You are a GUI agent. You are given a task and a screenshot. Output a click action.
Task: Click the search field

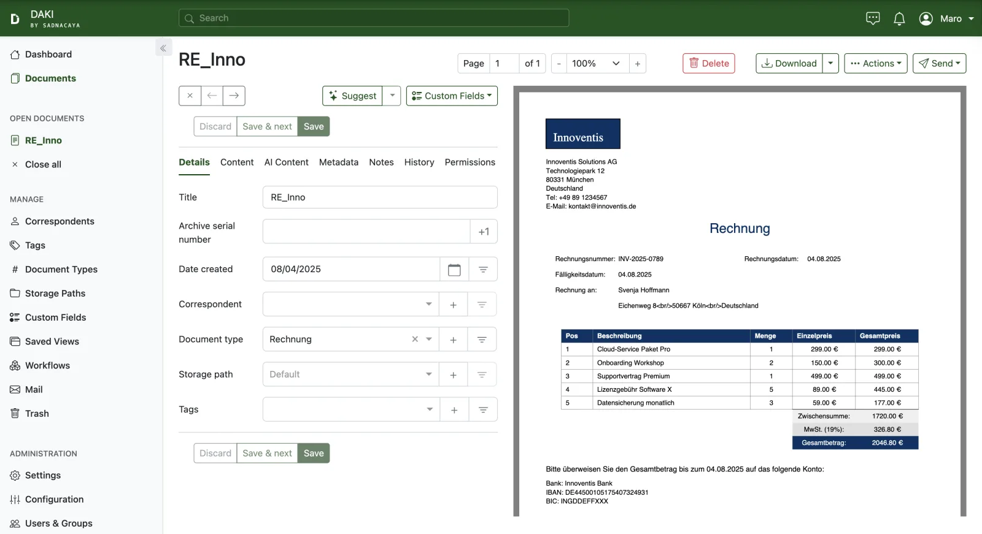374,18
